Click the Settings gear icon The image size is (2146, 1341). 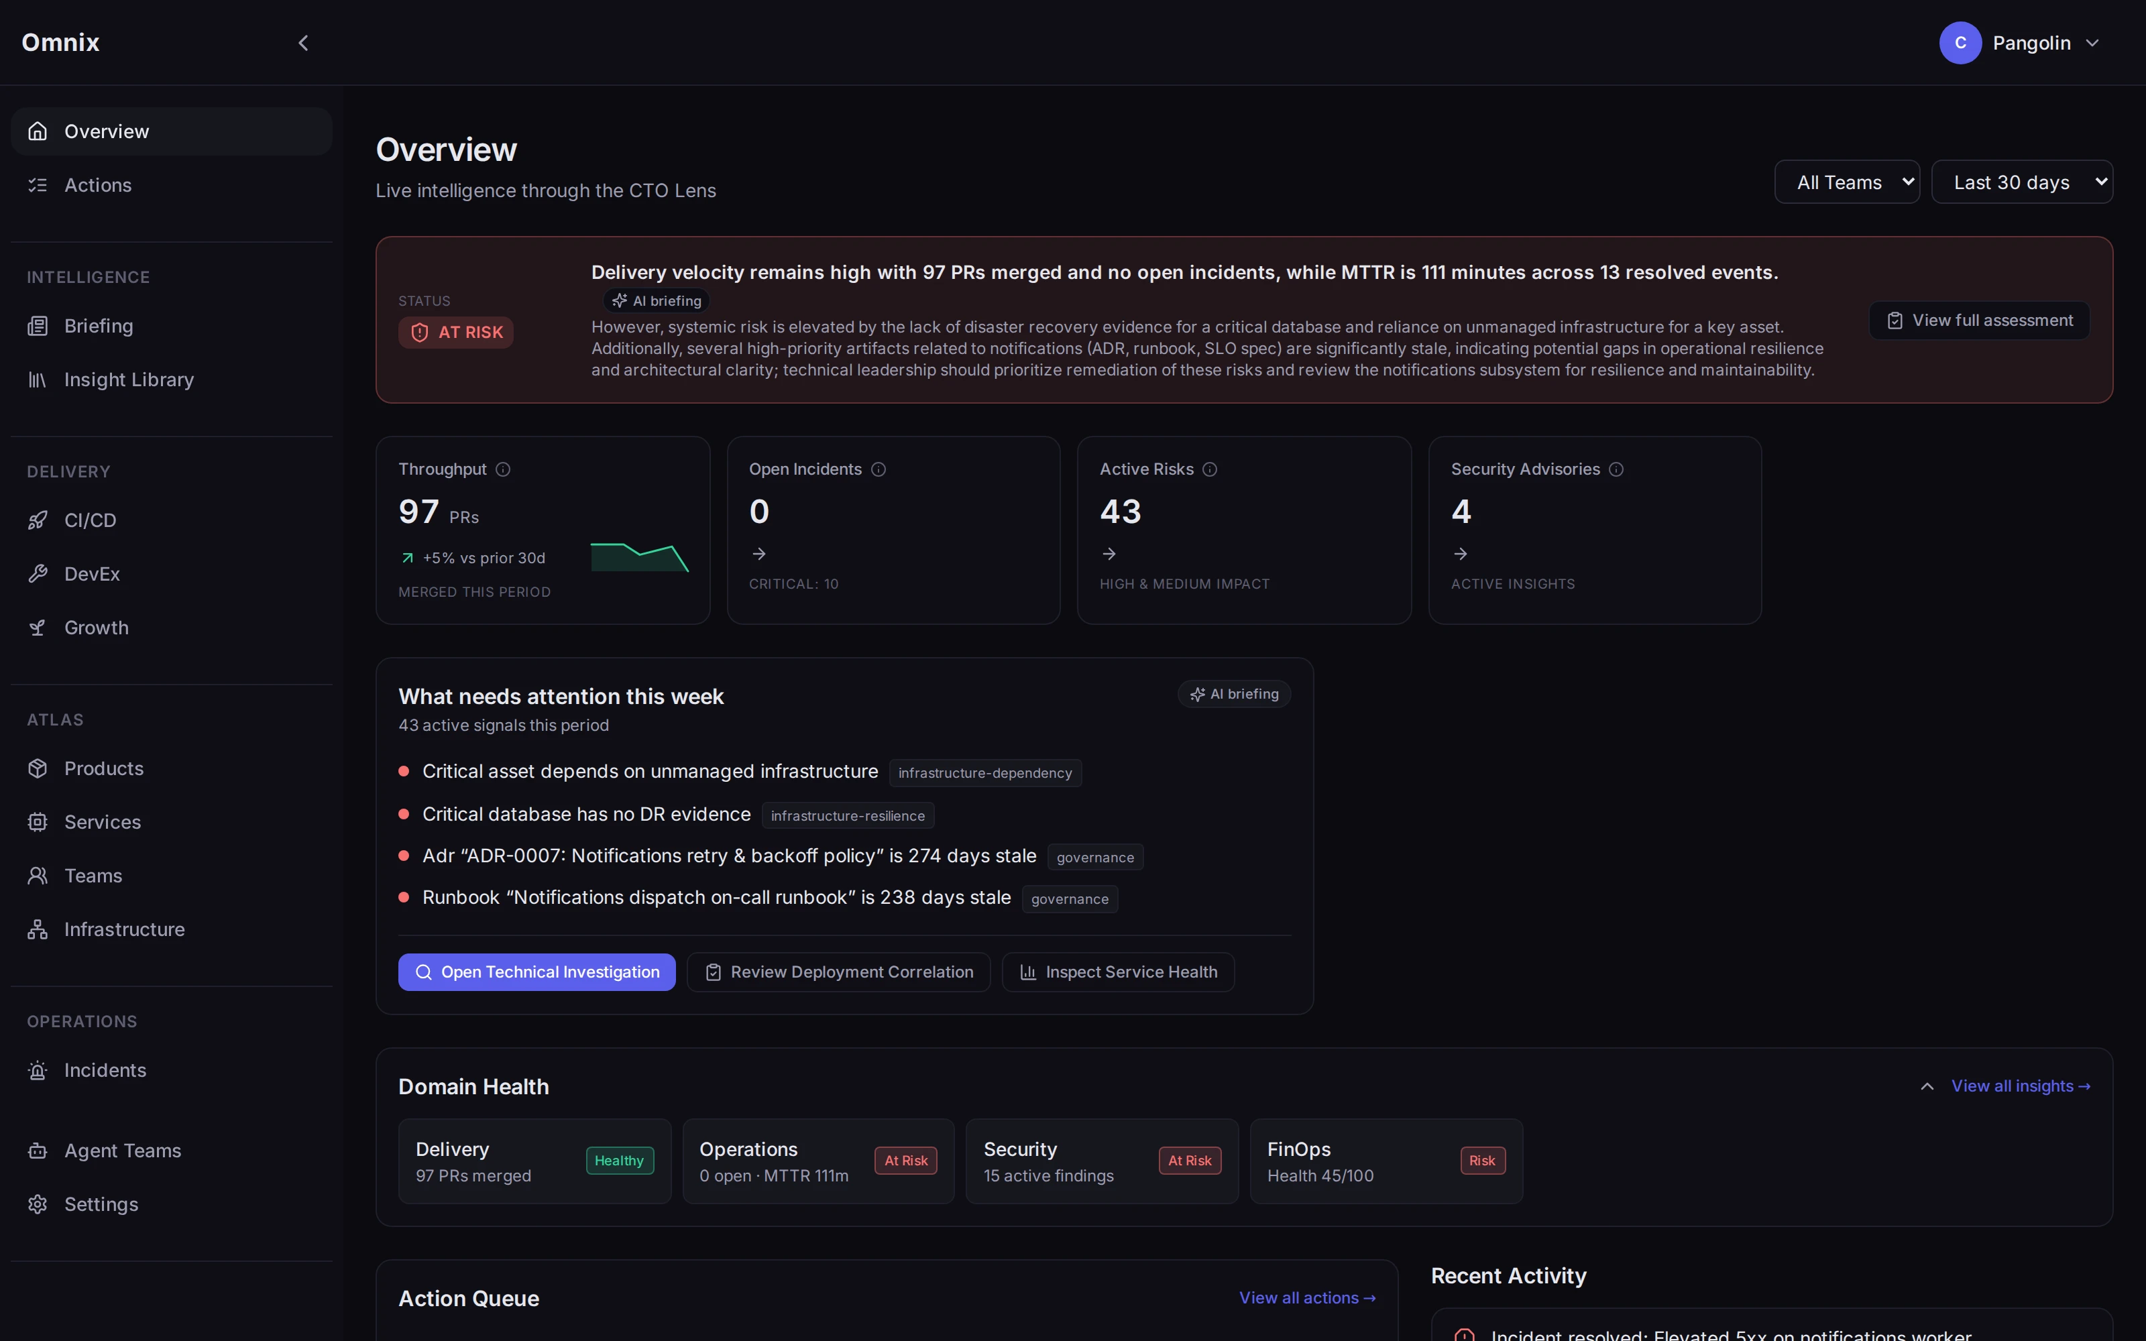(38, 1204)
